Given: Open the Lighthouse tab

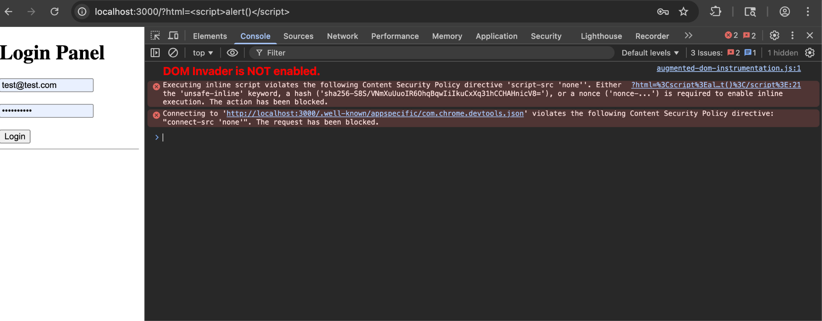Looking at the screenshot, I should coord(601,36).
